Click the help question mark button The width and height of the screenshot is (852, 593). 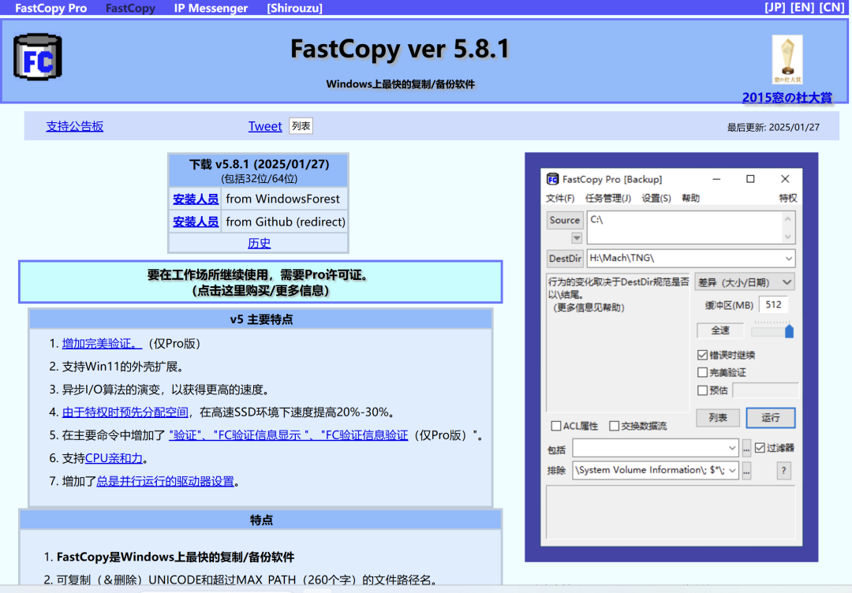click(x=783, y=470)
